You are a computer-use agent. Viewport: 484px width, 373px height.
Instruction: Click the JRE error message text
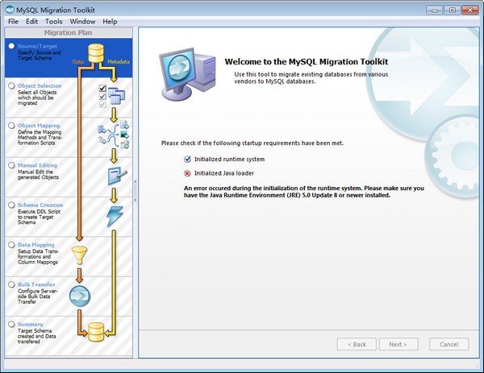click(x=304, y=192)
